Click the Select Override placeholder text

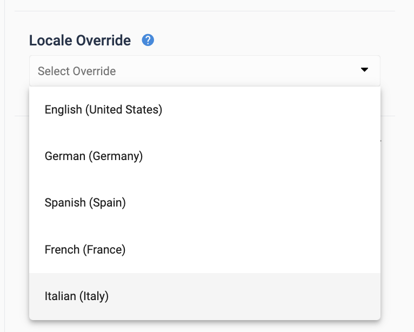77,71
